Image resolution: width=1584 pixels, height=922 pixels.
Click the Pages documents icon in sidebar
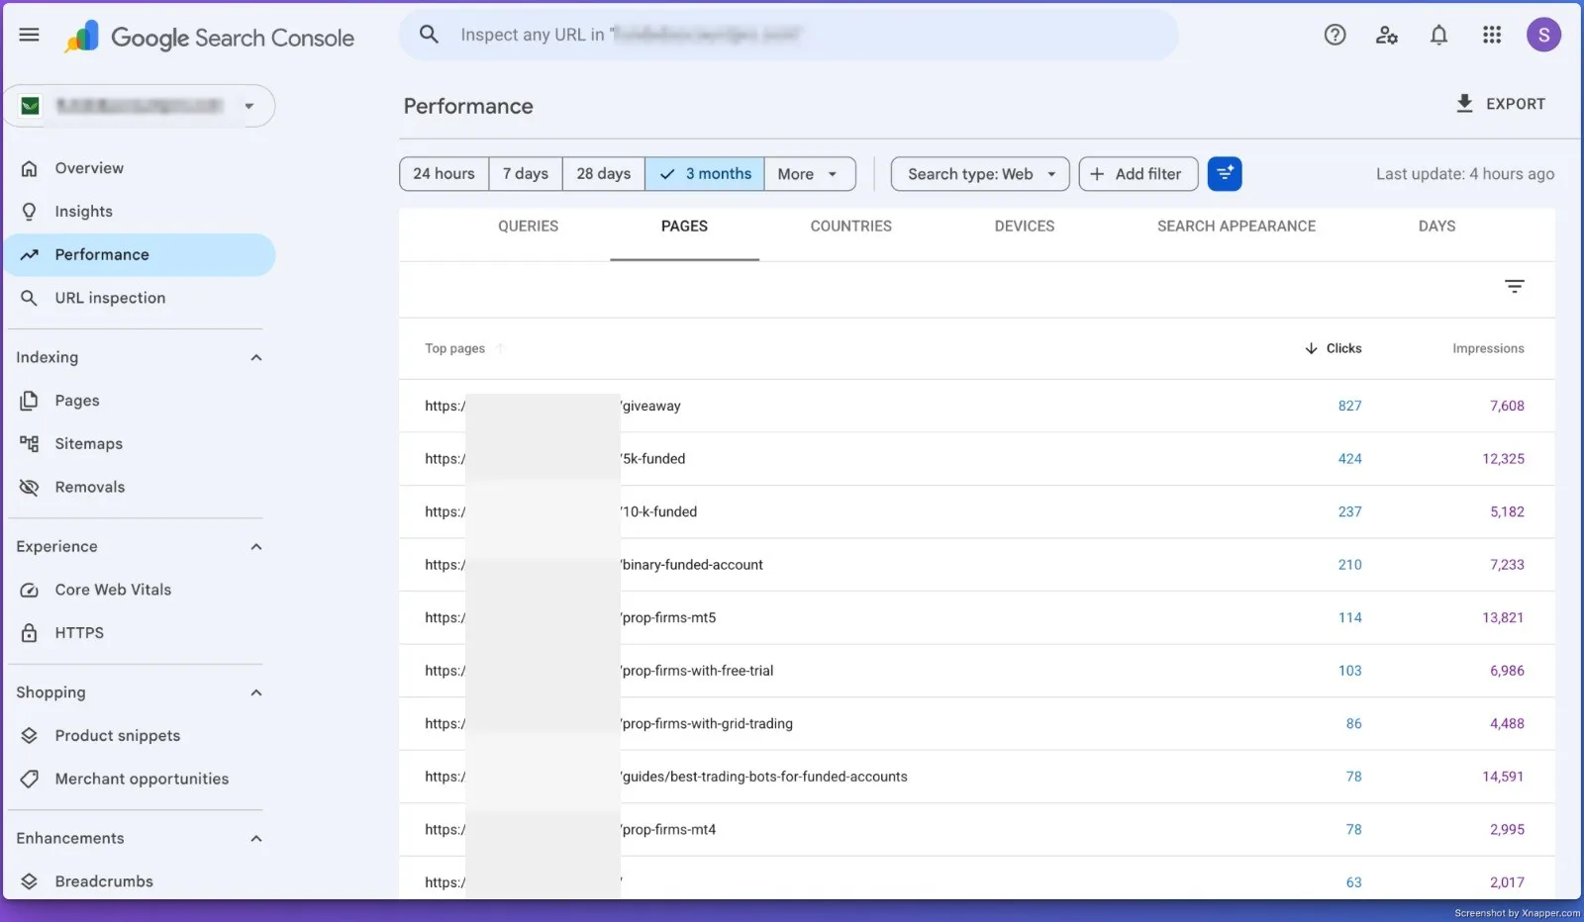30,401
